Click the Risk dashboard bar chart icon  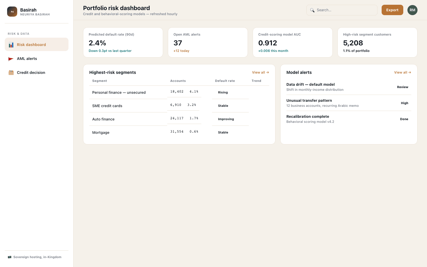(11, 45)
